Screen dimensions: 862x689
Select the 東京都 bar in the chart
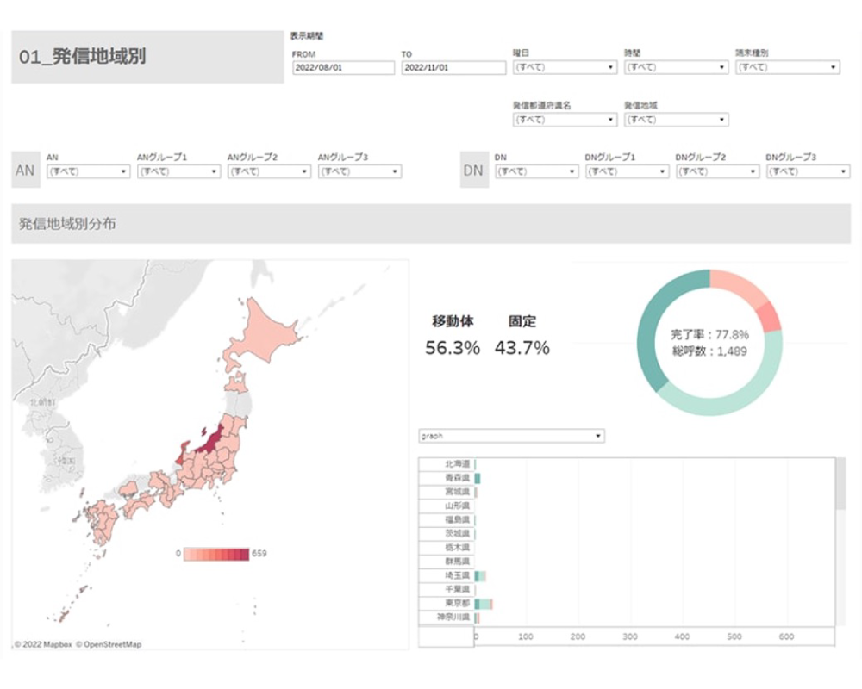pyautogui.click(x=485, y=605)
